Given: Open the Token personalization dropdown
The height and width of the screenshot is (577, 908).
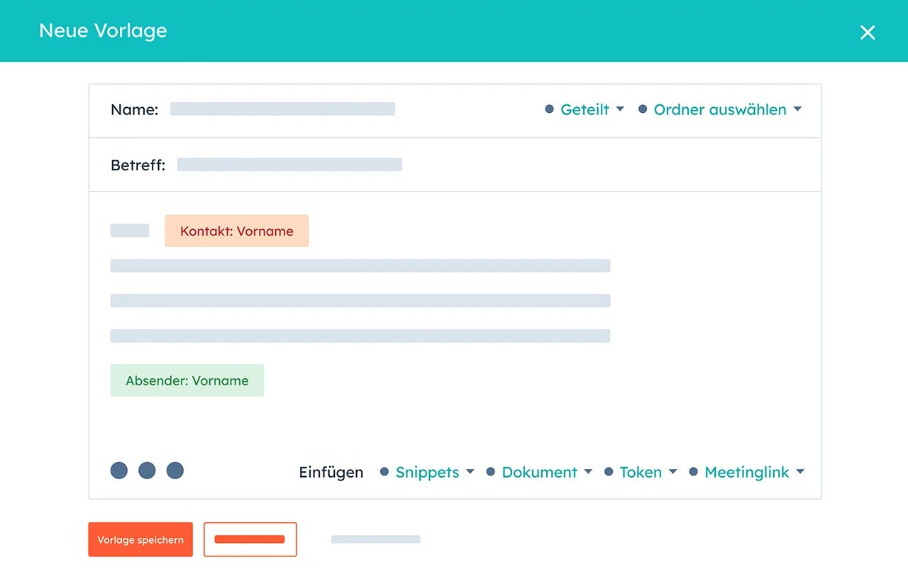Looking at the screenshot, I should [640, 472].
